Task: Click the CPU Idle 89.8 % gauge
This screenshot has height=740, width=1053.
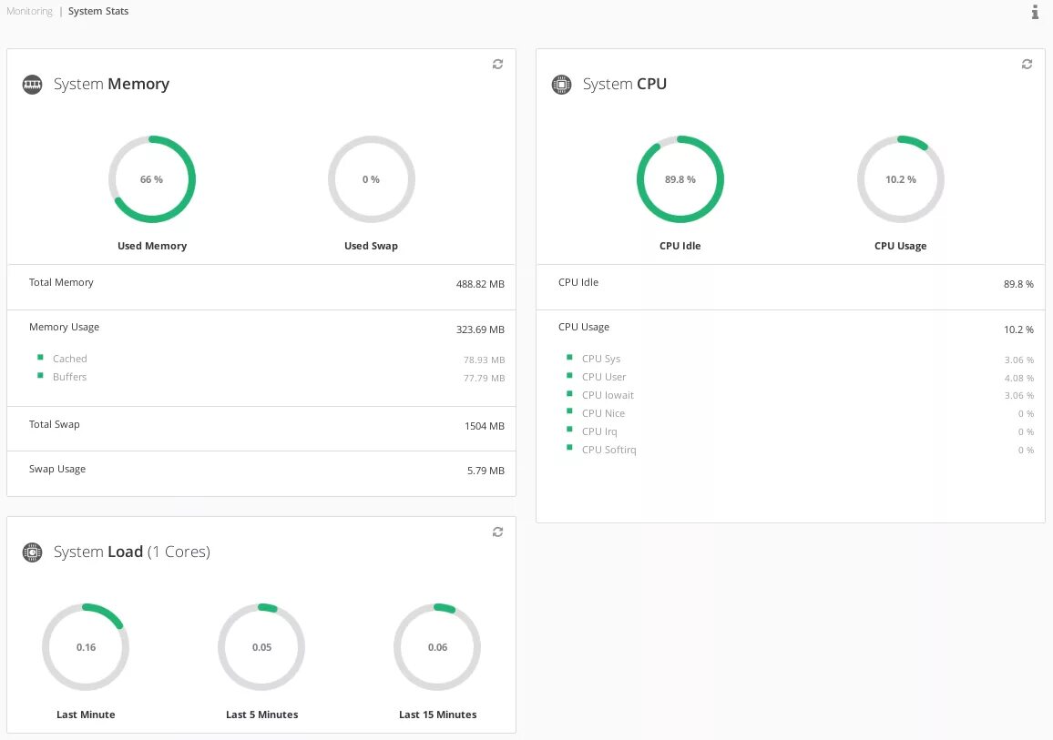Action: (x=680, y=179)
